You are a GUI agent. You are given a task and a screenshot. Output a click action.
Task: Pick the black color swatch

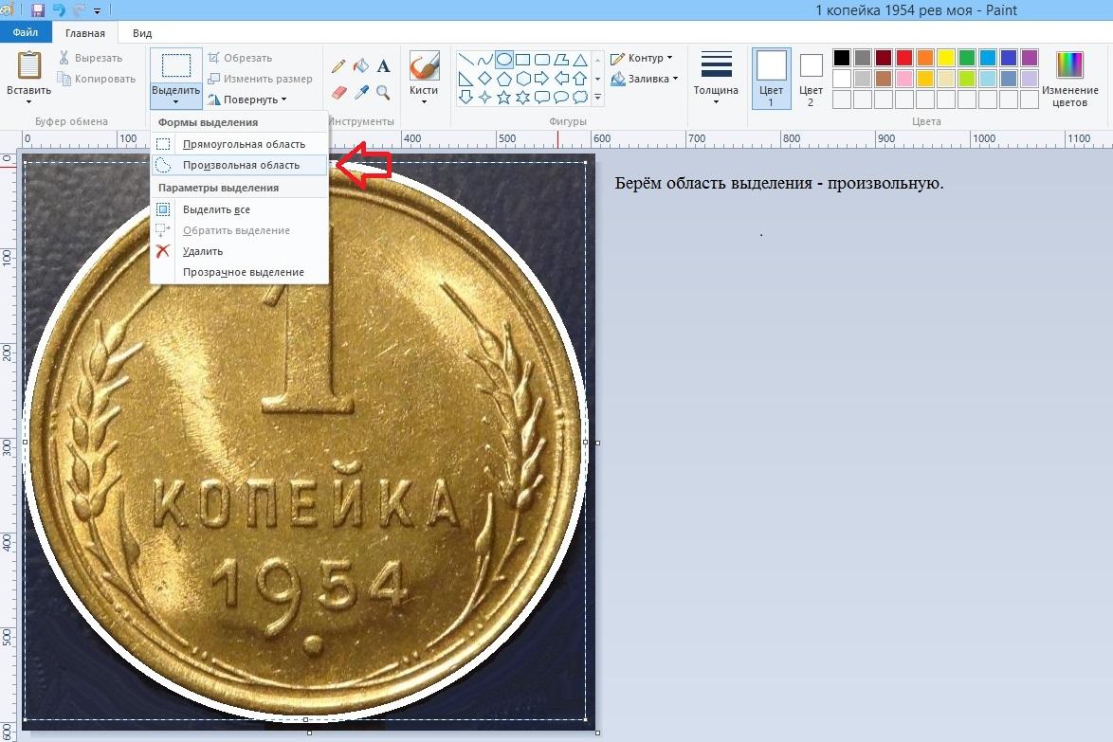pos(842,58)
